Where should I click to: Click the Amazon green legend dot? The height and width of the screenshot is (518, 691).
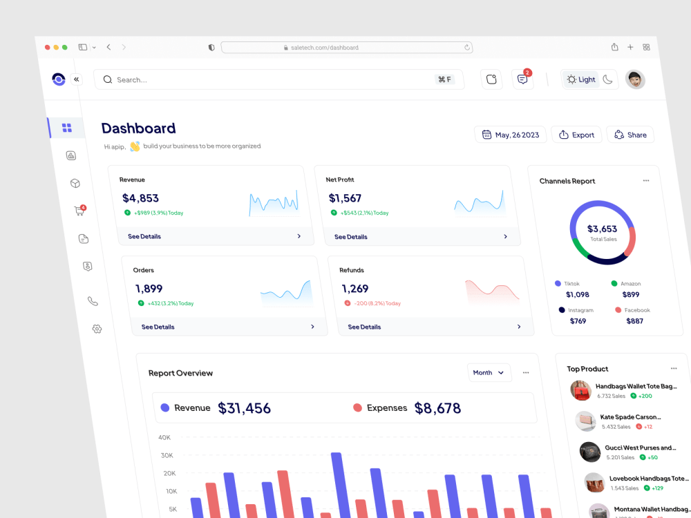coord(614,283)
